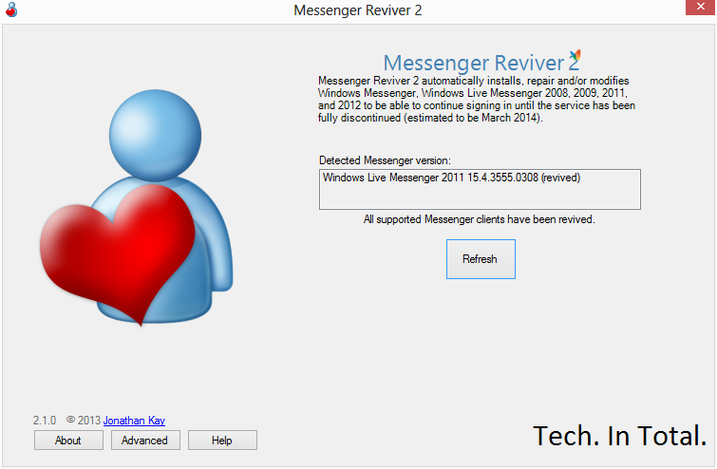The width and height of the screenshot is (717, 469).
Task: Click 'All supported Messenger clients have been revived.'
Action: (x=480, y=219)
